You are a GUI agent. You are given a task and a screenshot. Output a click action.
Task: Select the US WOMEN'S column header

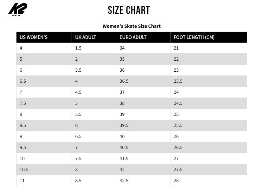click(x=34, y=37)
